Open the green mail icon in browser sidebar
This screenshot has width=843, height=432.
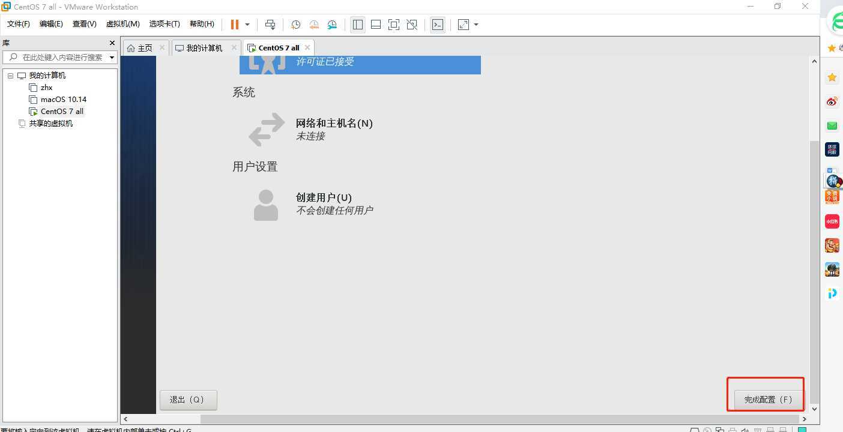click(832, 125)
